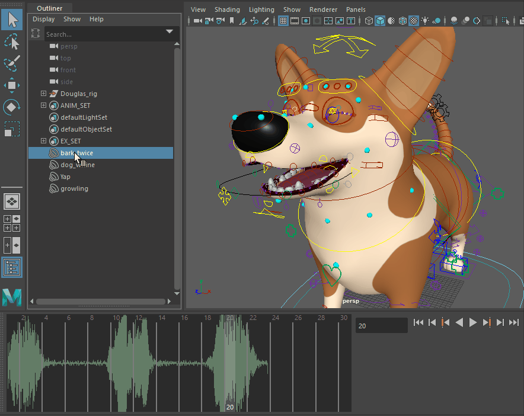The height and width of the screenshot is (416, 524).
Task: Toggle the viewport grid display
Action: tap(283, 21)
